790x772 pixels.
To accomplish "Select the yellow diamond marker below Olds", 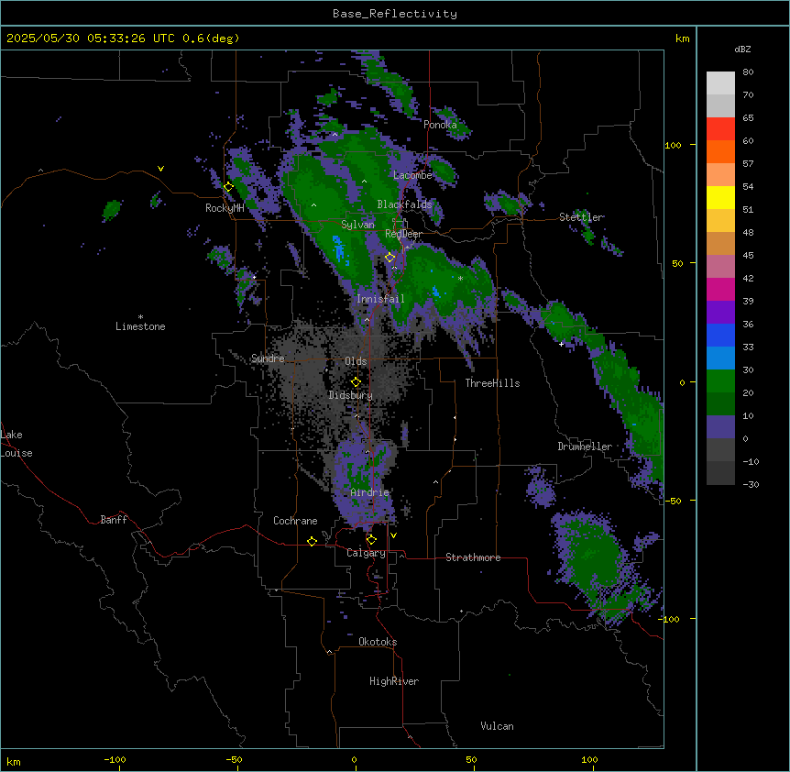I will pos(356,382).
